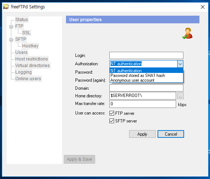
Task: Browse for home directory with ellipsis button
Action: pyautogui.click(x=180, y=96)
